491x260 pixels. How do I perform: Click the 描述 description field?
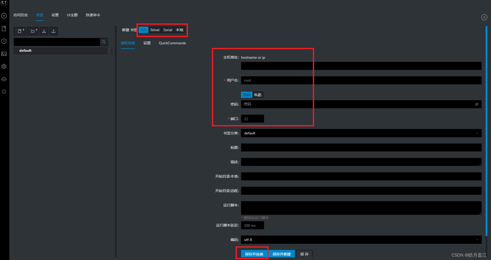pos(361,162)
